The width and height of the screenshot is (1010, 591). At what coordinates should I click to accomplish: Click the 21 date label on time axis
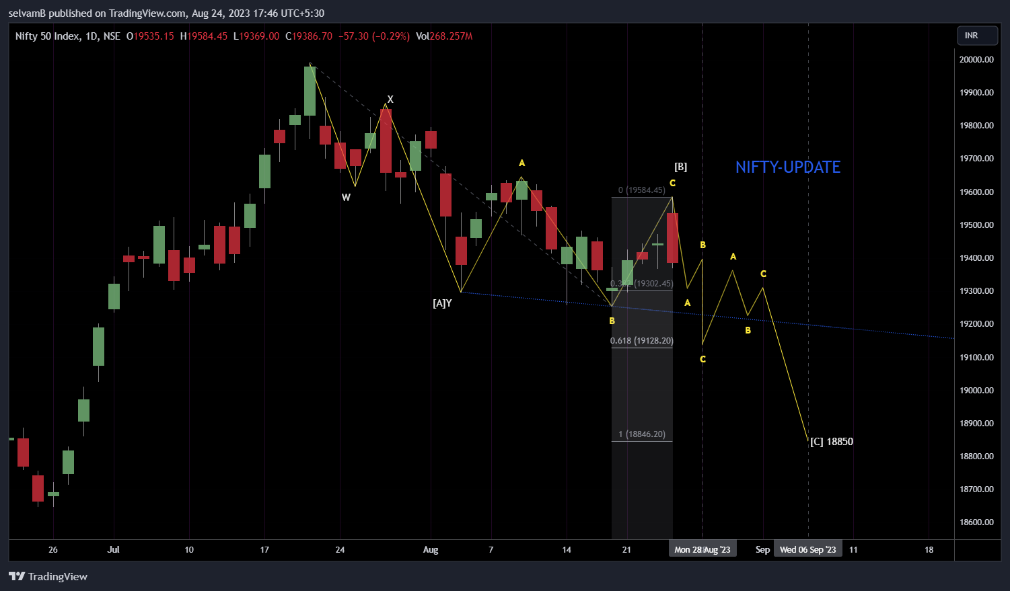pos(626,549)
